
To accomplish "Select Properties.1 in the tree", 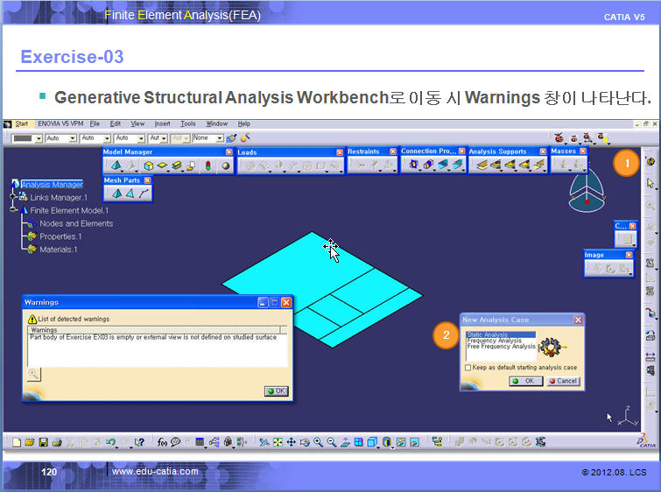I will pos(60,236).
